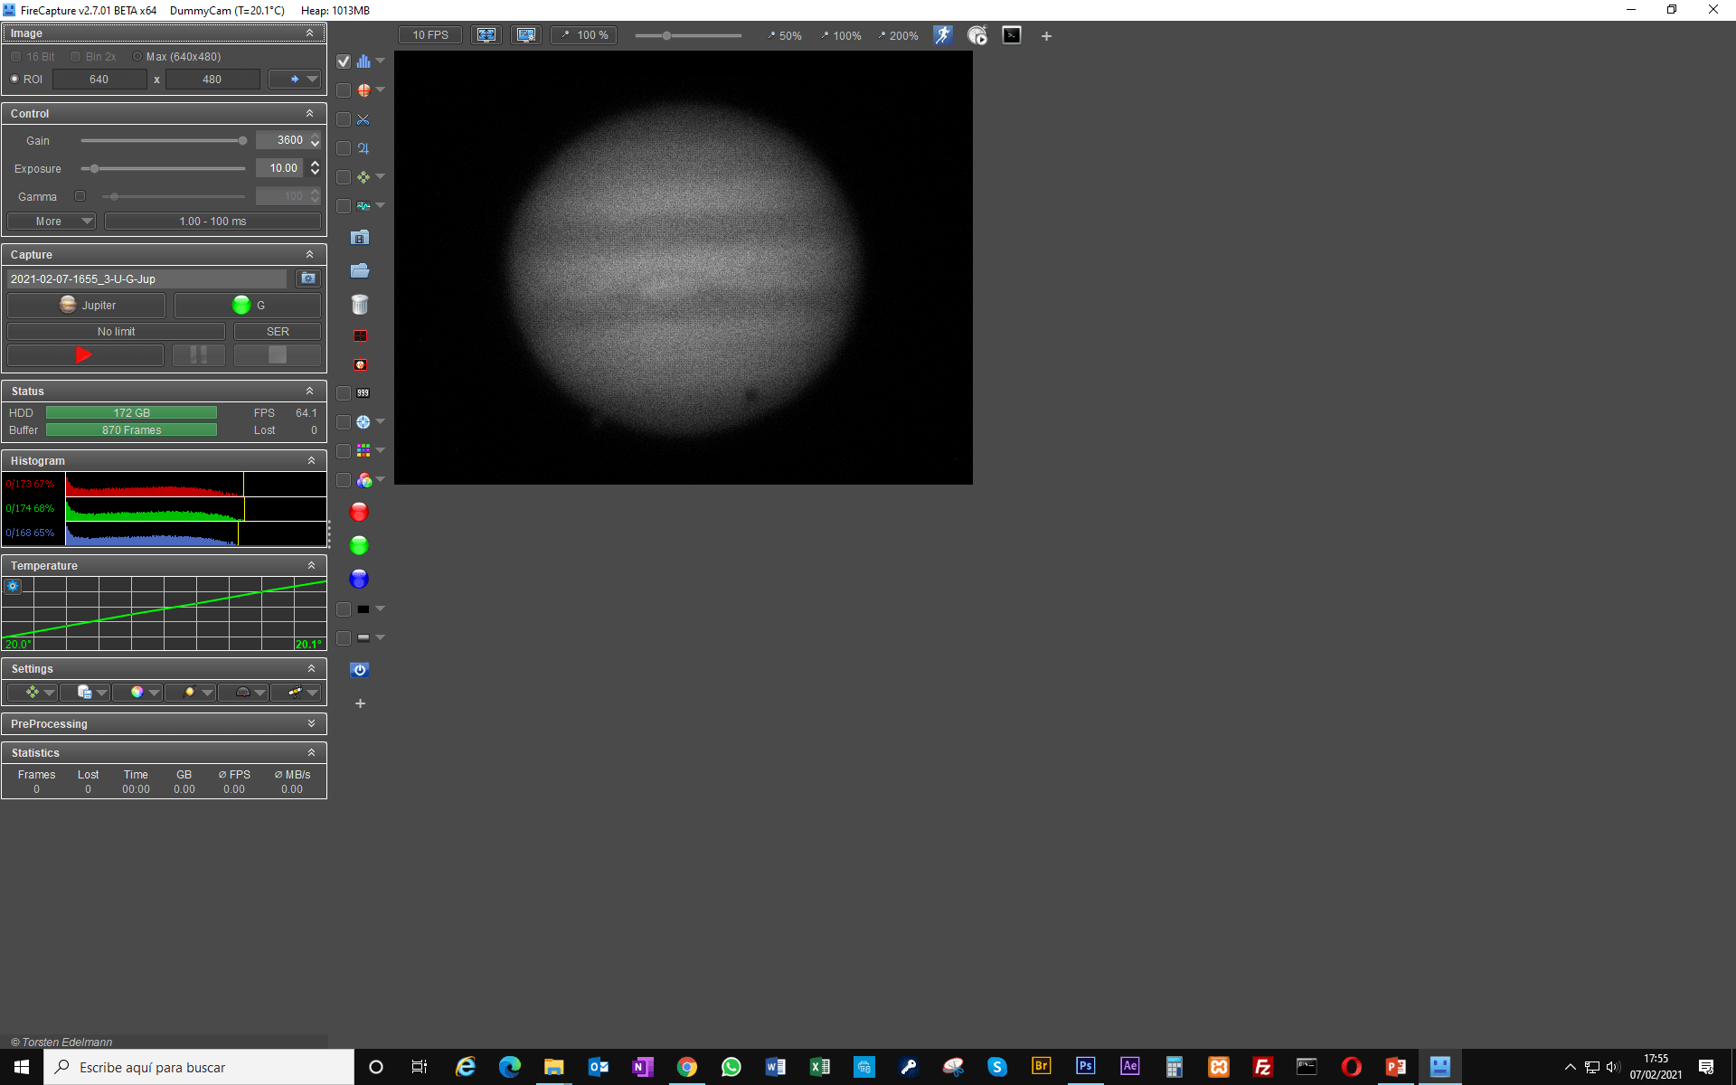
Task: Click the plus icon below power button
Action: (x=360, y=703)
